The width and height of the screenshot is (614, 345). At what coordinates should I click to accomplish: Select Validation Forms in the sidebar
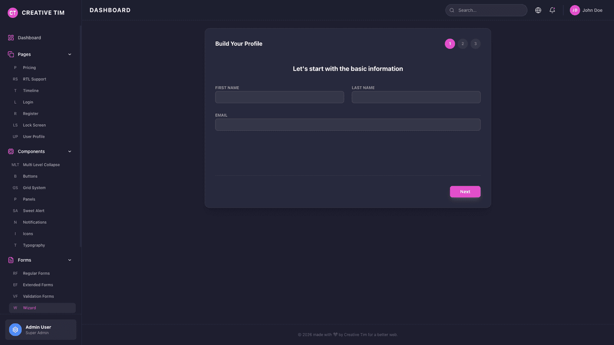tap(38, 296)
